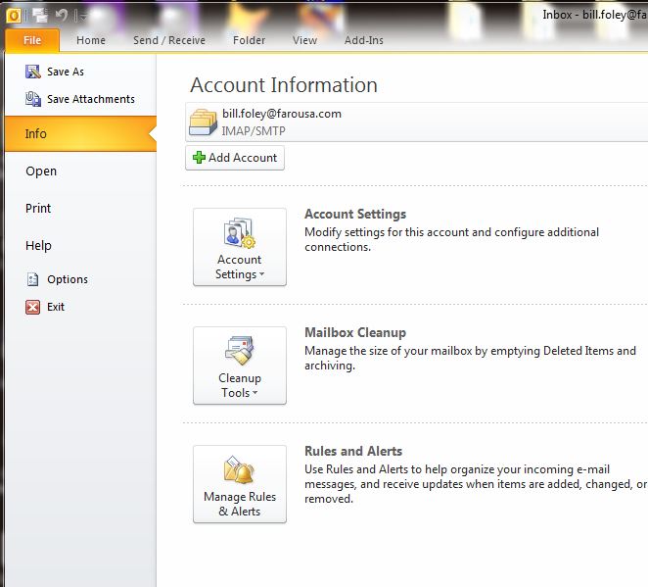The image size is (648, 587).
Task: Select the Info backstage section
Action: (x=80, y=133)
